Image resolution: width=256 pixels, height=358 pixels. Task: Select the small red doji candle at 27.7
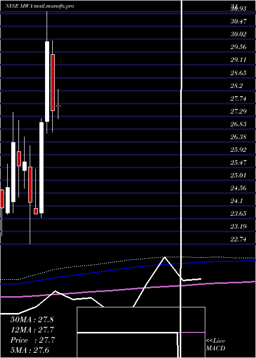click(x=58, y=106)
